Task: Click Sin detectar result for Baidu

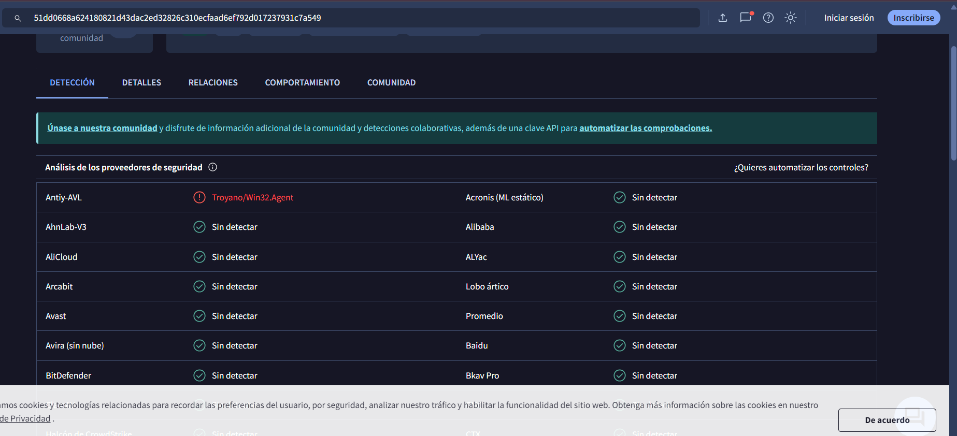Action: 654,345
